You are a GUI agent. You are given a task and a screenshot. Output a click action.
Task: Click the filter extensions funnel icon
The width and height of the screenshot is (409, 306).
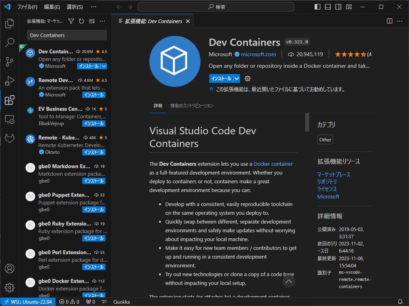71,21
